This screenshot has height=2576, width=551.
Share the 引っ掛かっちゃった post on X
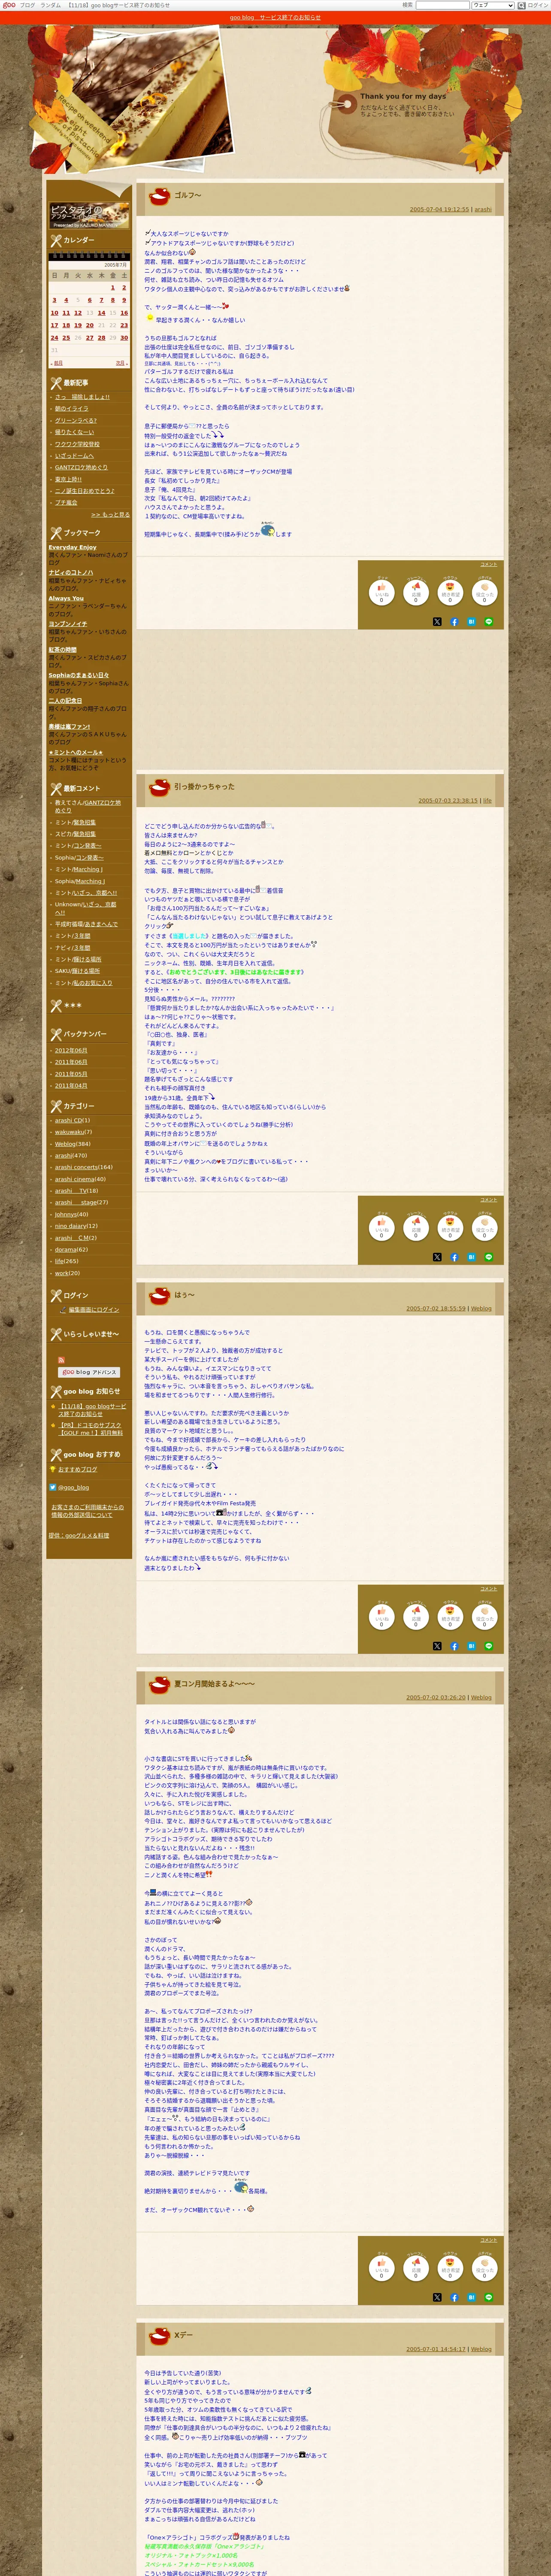437,1257
